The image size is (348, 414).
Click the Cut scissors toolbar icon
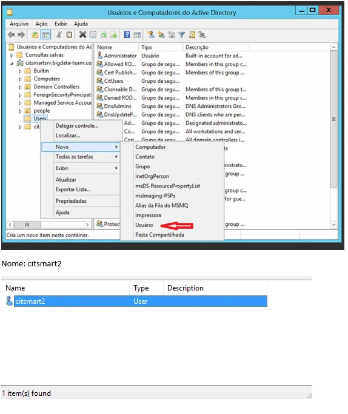[x=59, y=34]
